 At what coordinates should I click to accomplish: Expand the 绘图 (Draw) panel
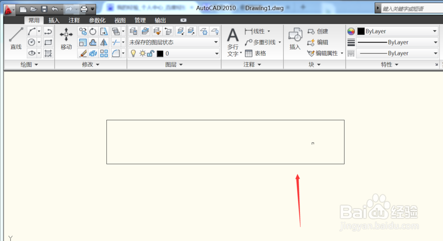[x=29, y=65]
